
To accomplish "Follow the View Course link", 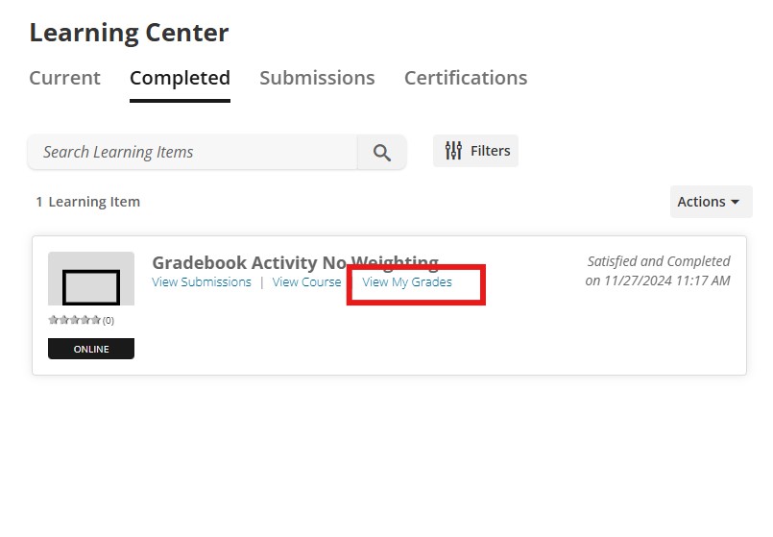I will [306, 282].
